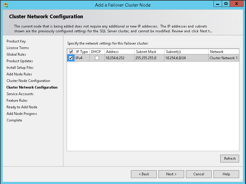The image size is (246, 184).
Task: Click the Address column header
Action: tap(119, 52)
